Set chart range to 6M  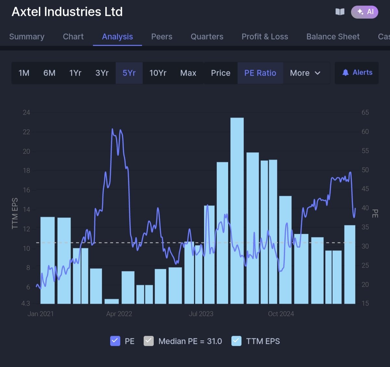click(49, 73)
